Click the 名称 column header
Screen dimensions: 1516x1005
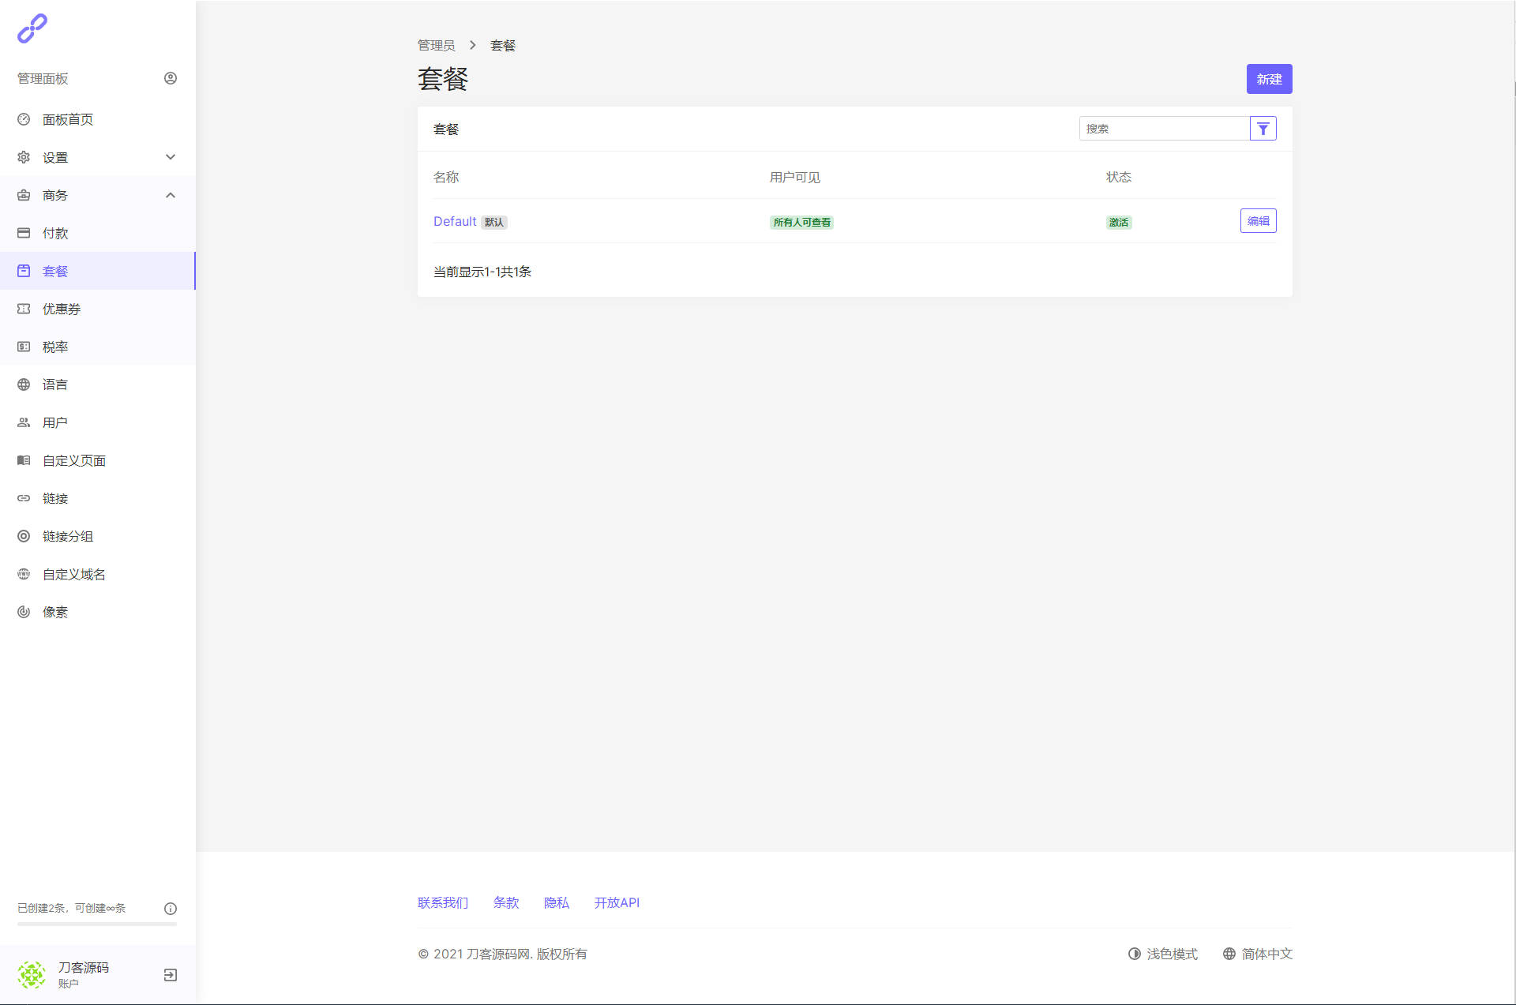446,177
